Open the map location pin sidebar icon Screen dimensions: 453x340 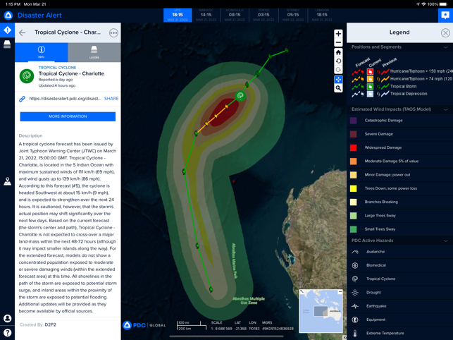7,181
